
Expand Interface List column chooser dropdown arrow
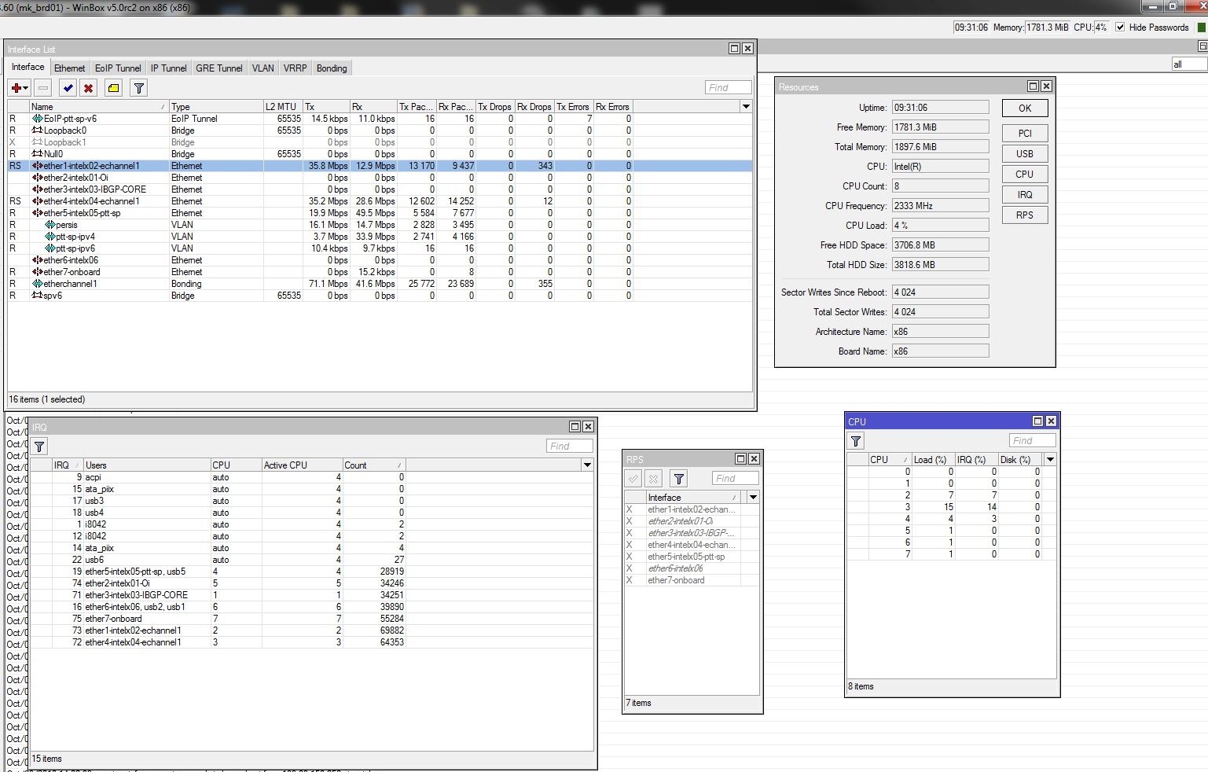(746, 106)
